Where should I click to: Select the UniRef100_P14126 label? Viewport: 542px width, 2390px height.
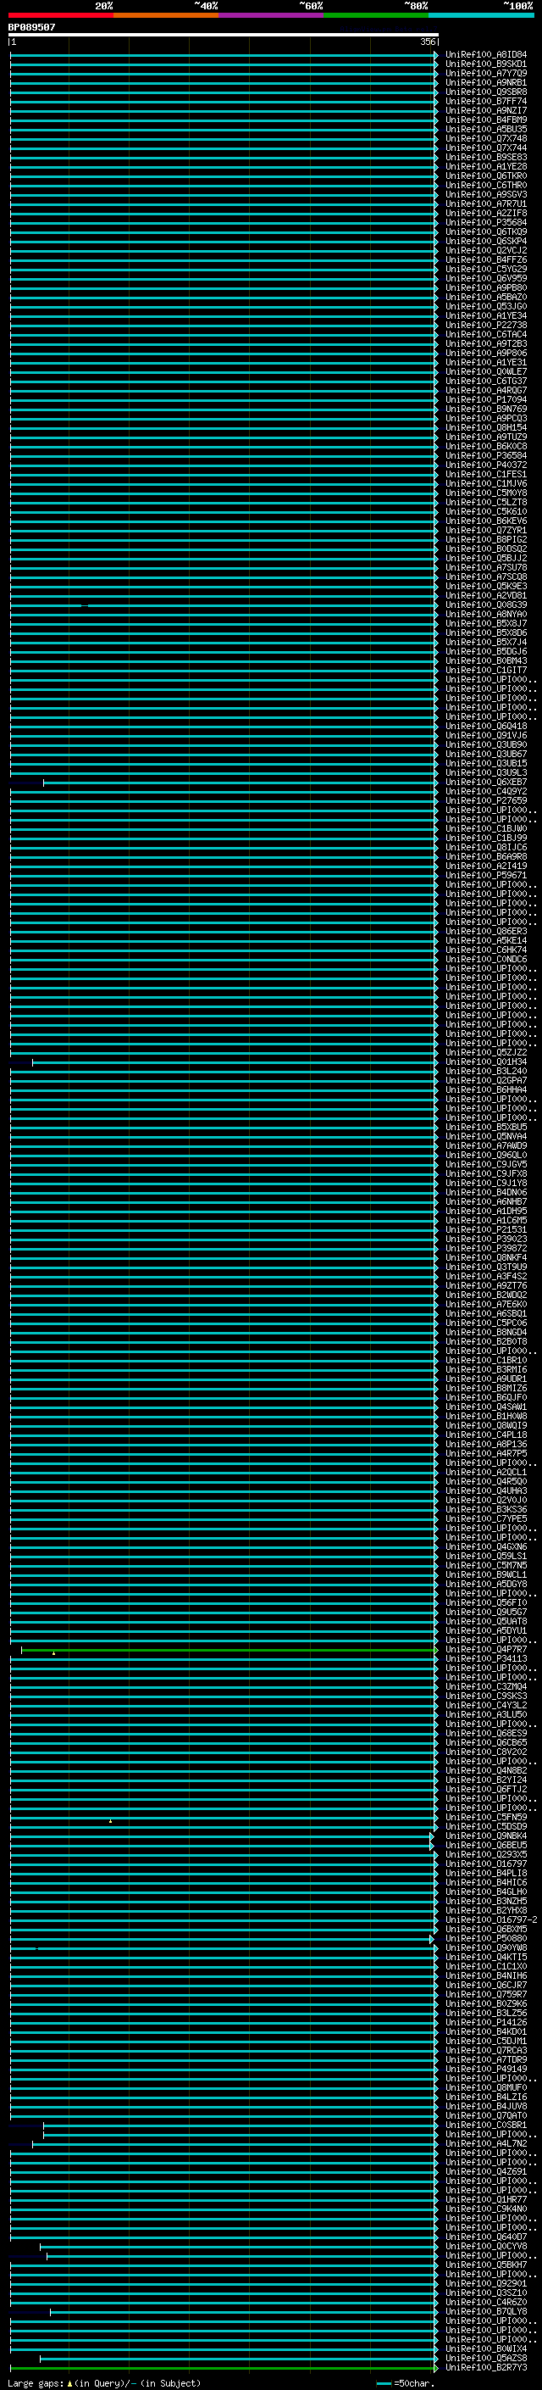point(485,2022)
